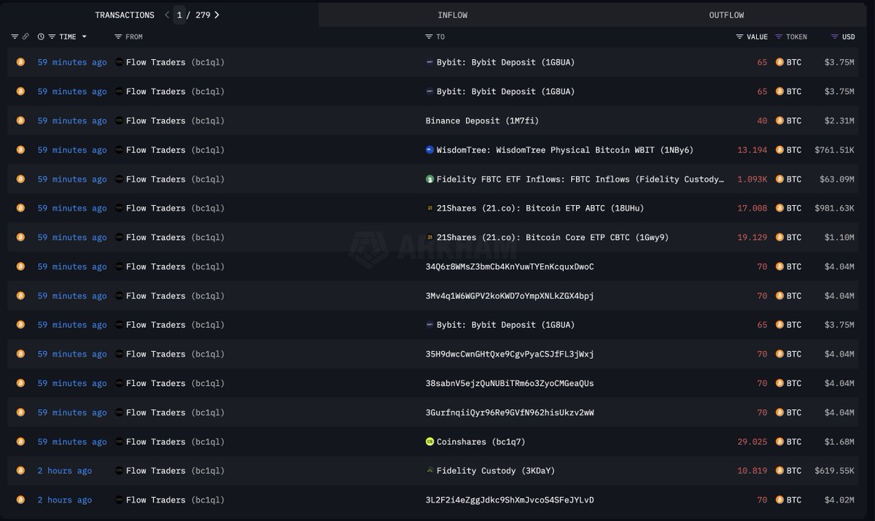Open WisdomTree Physical Bitcoin WBIT (1NBy6) link
This screenshot has height=521, width=875.
(565, 150)
